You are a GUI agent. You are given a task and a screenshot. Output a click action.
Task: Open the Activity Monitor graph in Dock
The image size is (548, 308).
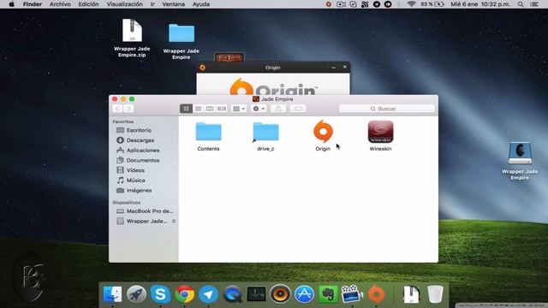coord(256,294)
